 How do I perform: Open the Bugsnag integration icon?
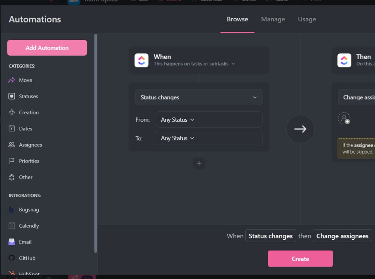point(12,209)
